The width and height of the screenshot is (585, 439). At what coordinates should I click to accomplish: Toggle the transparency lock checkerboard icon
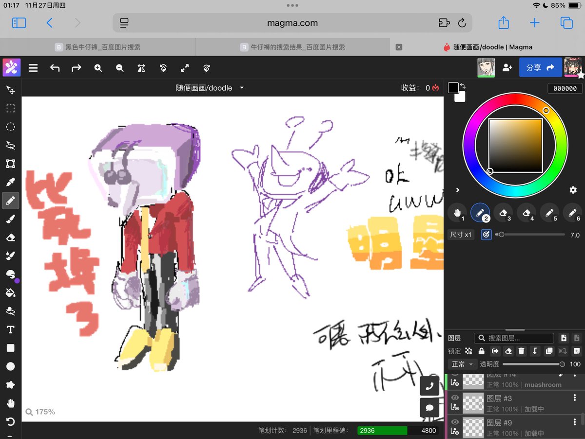(x=468, y=351)
